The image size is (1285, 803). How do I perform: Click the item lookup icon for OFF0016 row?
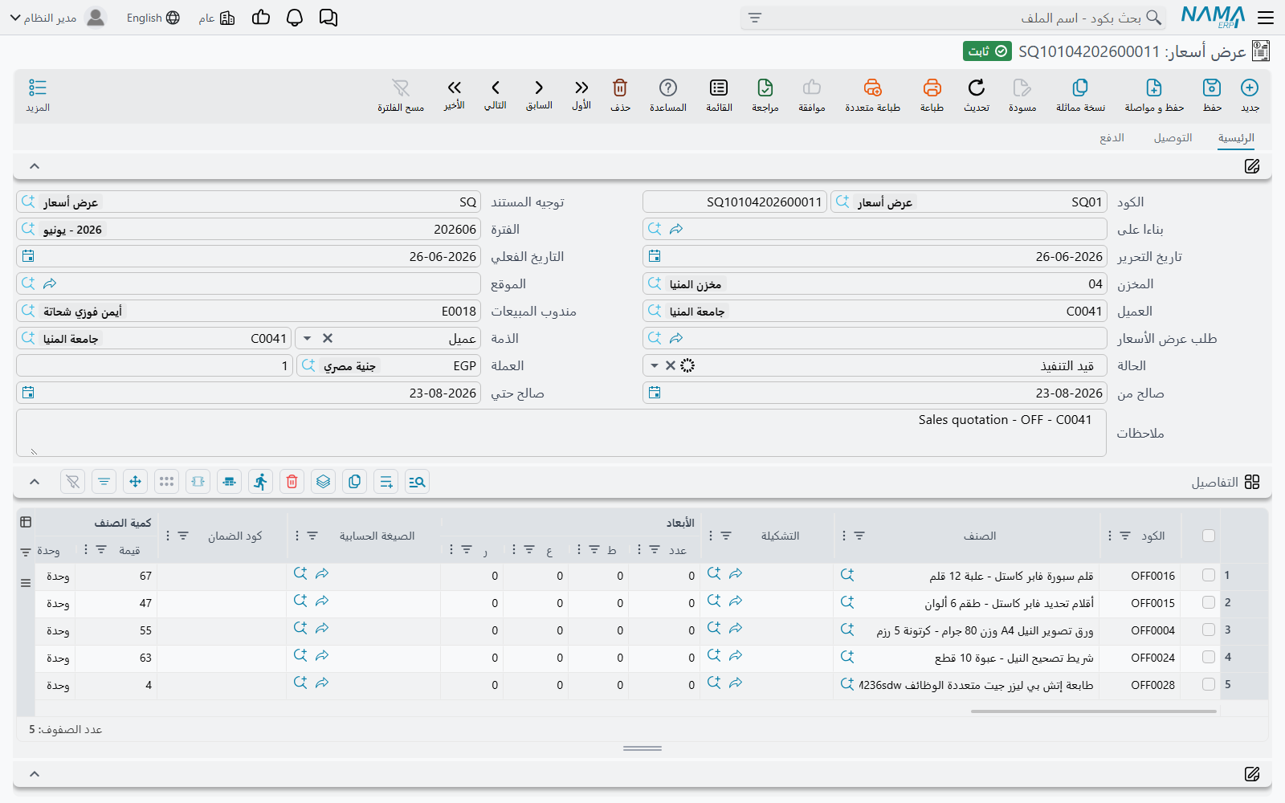coord(847,575)
